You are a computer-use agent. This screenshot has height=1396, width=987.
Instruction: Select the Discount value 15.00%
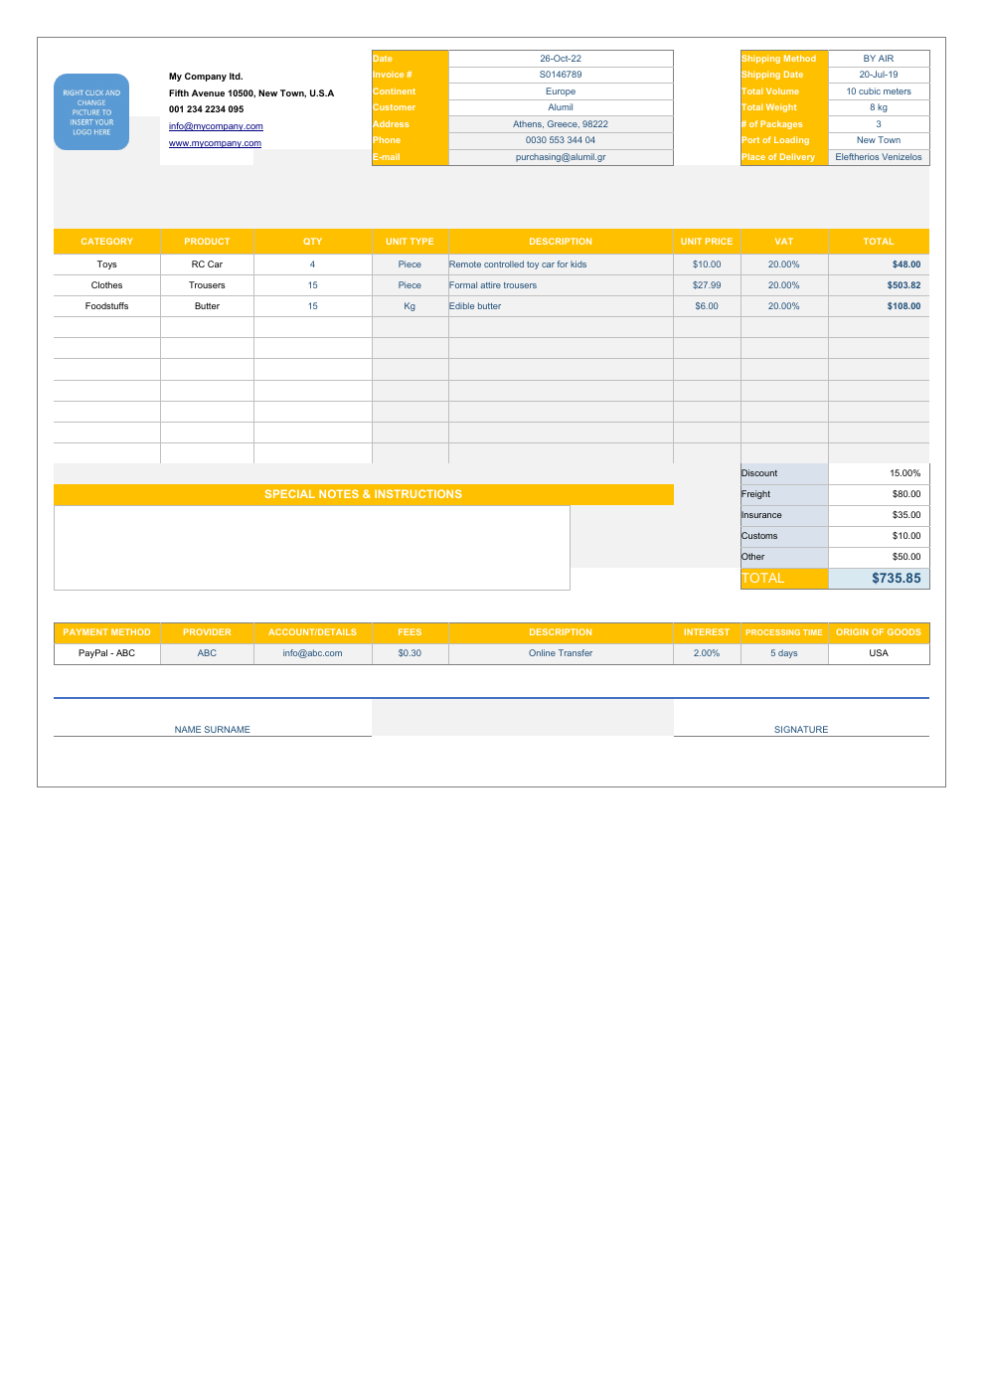(879, 473)
